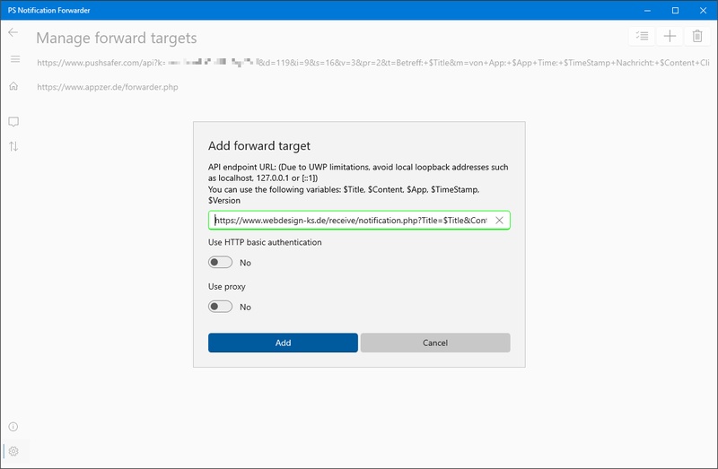Open the notifications message icon

13,122
